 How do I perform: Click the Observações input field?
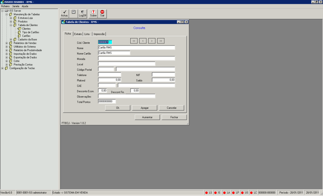[x=126, y=96]
